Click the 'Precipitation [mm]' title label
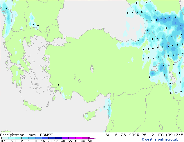The height and width of the screenshot is (142, 184). coord(19,135)
